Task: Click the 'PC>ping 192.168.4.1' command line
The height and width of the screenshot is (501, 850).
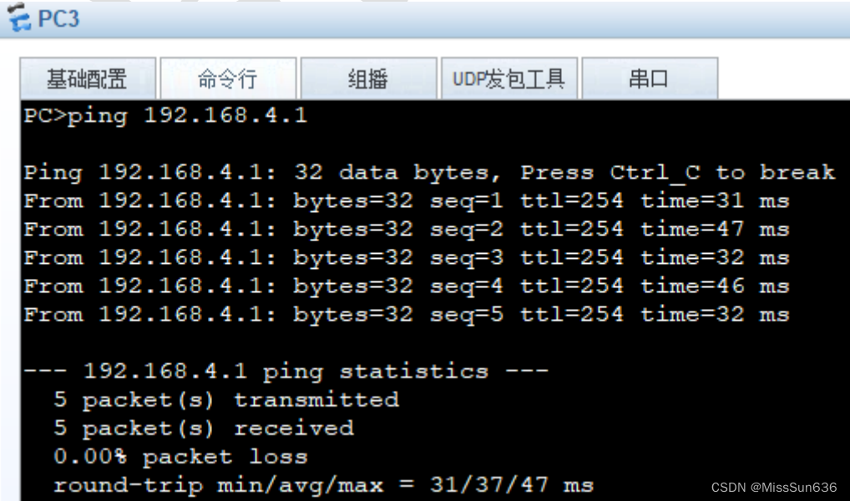Action: (165, 115)
